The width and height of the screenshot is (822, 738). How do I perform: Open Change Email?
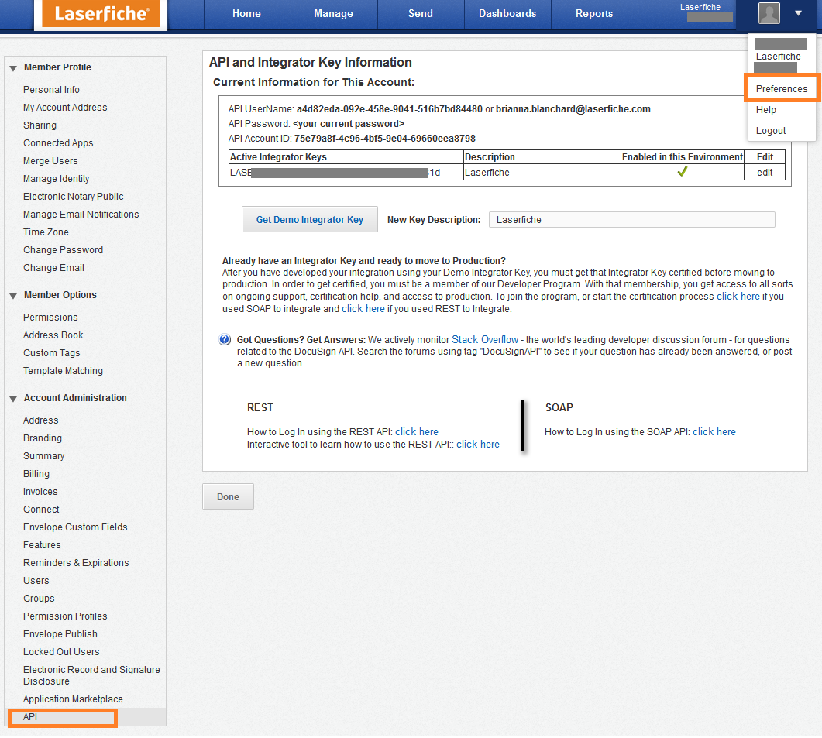(x=53, y=268)
